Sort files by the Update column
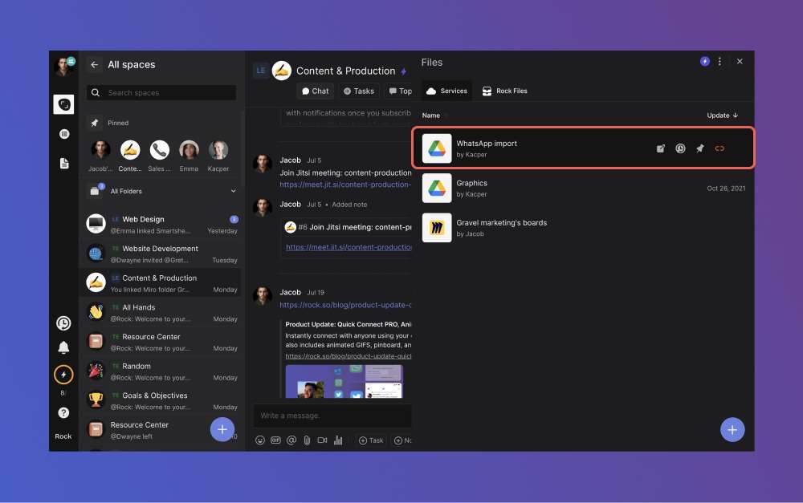 click(x=722, y=116)
